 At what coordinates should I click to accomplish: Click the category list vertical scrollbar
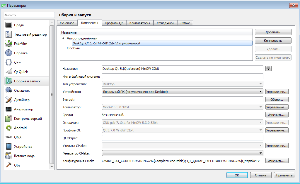click(x=52, y=94)
